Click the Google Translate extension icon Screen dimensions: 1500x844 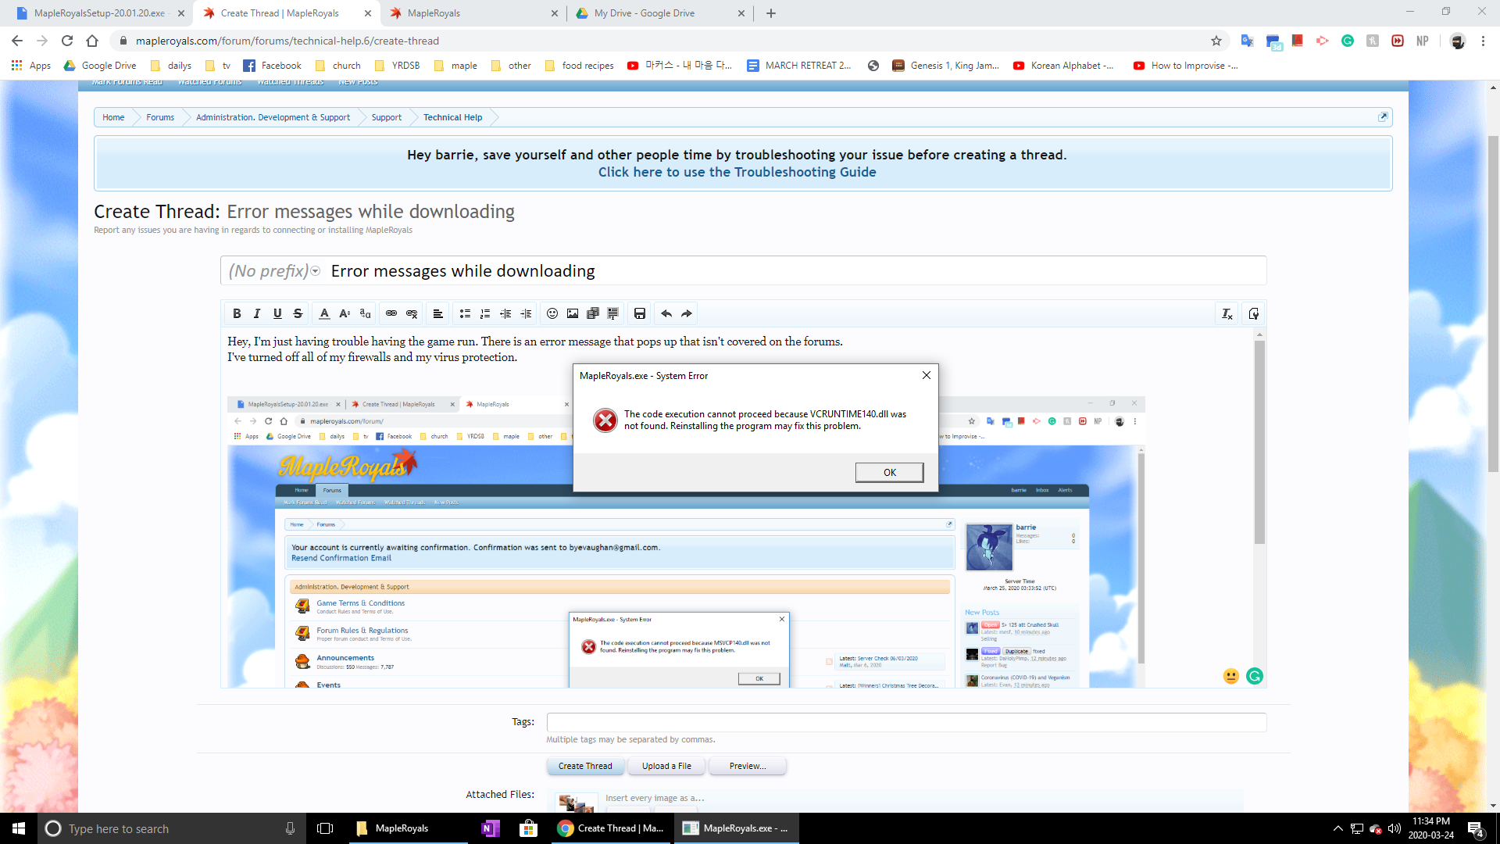click(1247, 41)
